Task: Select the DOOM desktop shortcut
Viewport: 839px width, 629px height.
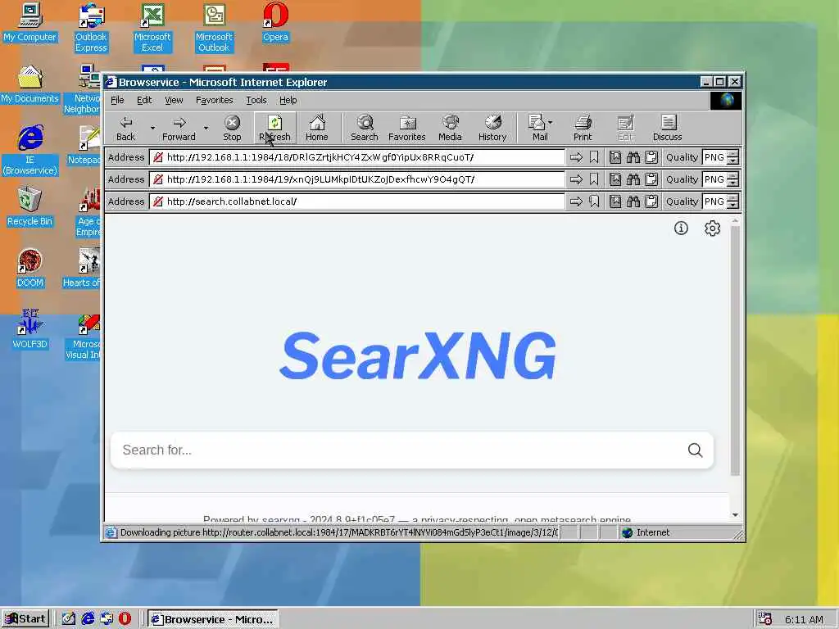Action: [30, 269]
